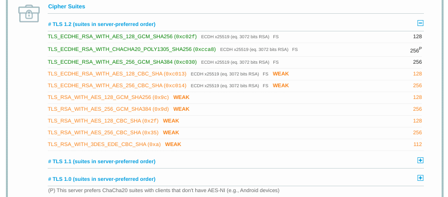
Task: Click the padlock briefcase Cipher Suites icon
Action: pyautogui.click(x=29, y=13)
